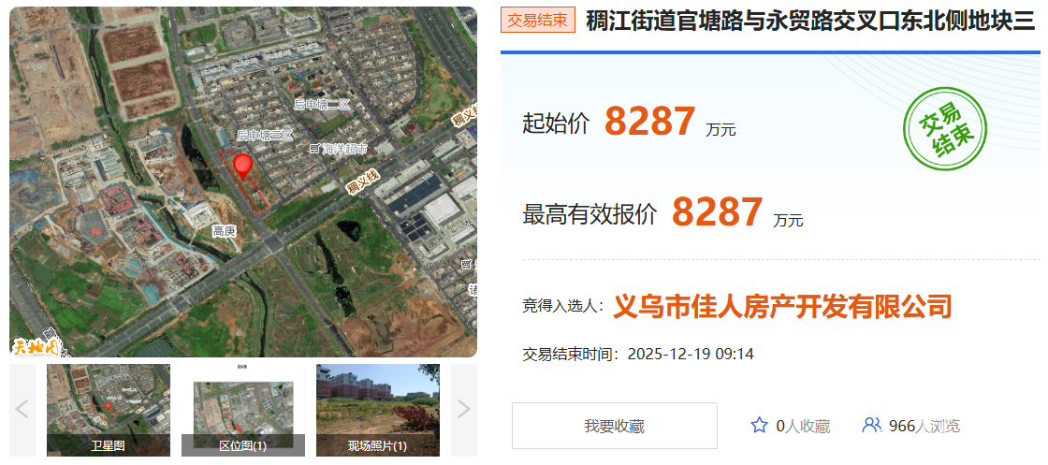
Task: Click the green 交易结束 stamp
Action: coord(944,129)
